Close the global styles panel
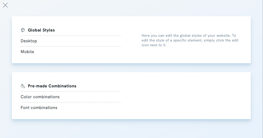Image resolution: width=263 pixels, height=138 pixels. (5, 5)
